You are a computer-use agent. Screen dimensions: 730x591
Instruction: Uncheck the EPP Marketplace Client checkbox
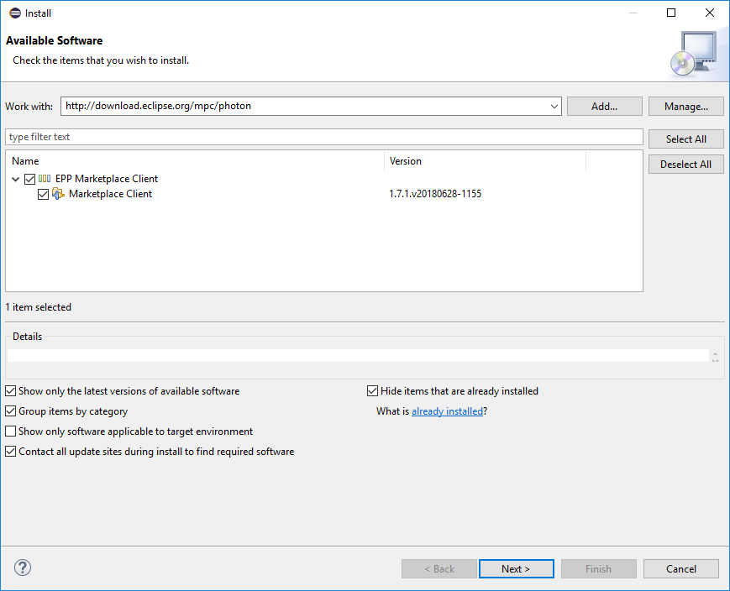pyautogui.click(x=29, y=178)
